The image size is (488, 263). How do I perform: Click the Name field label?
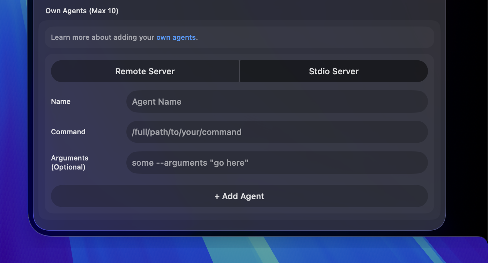pyautogui.click(x=61, y=102)
